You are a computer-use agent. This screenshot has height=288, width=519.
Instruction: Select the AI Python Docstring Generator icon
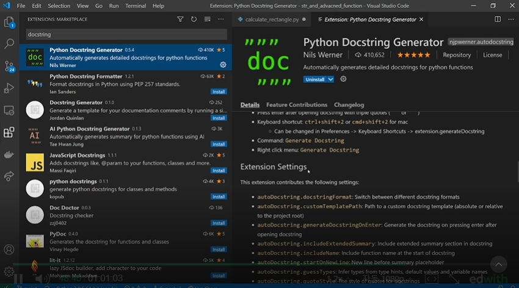[x=35, y=136]
